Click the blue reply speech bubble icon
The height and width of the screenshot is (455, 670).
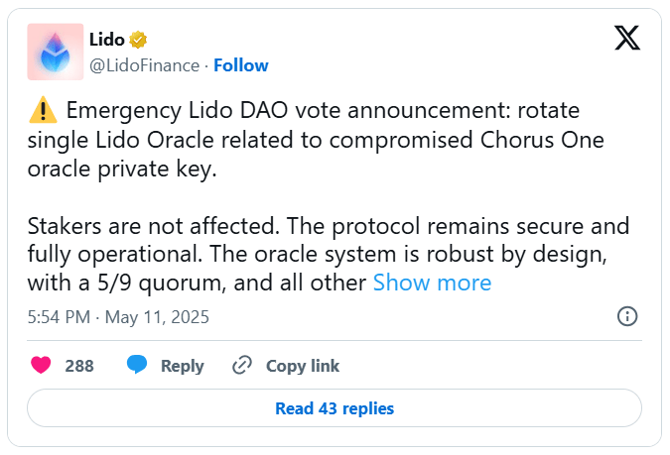(137, 366)
